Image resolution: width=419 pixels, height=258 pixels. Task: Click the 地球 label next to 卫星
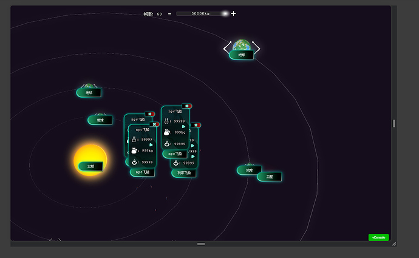[x=250, y=171]
